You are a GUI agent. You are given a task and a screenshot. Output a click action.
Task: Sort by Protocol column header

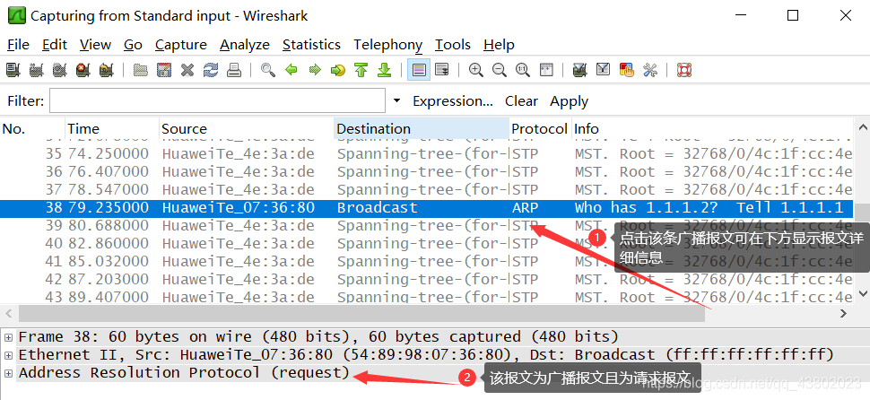coord(540,129)
